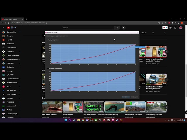Viewport: 187px width, 140px height.
Task: Open the Product Reviews playlist thumbnail
Action: click(73, 107)
